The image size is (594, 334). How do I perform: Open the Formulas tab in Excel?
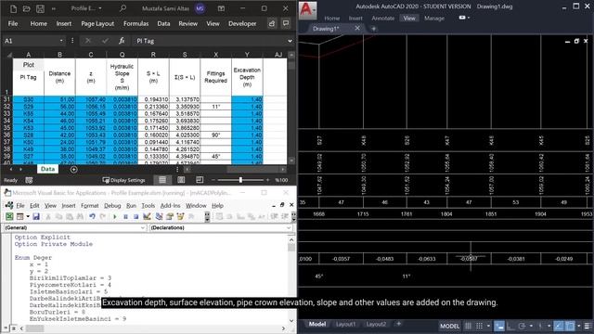point(136,23)
